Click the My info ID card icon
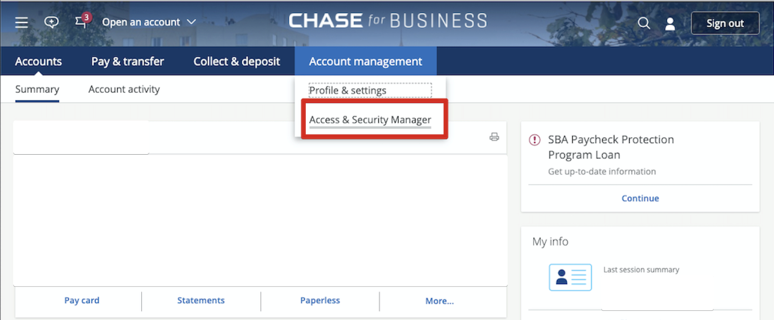Screen dimensions: 774x320 tap(570, 277)
